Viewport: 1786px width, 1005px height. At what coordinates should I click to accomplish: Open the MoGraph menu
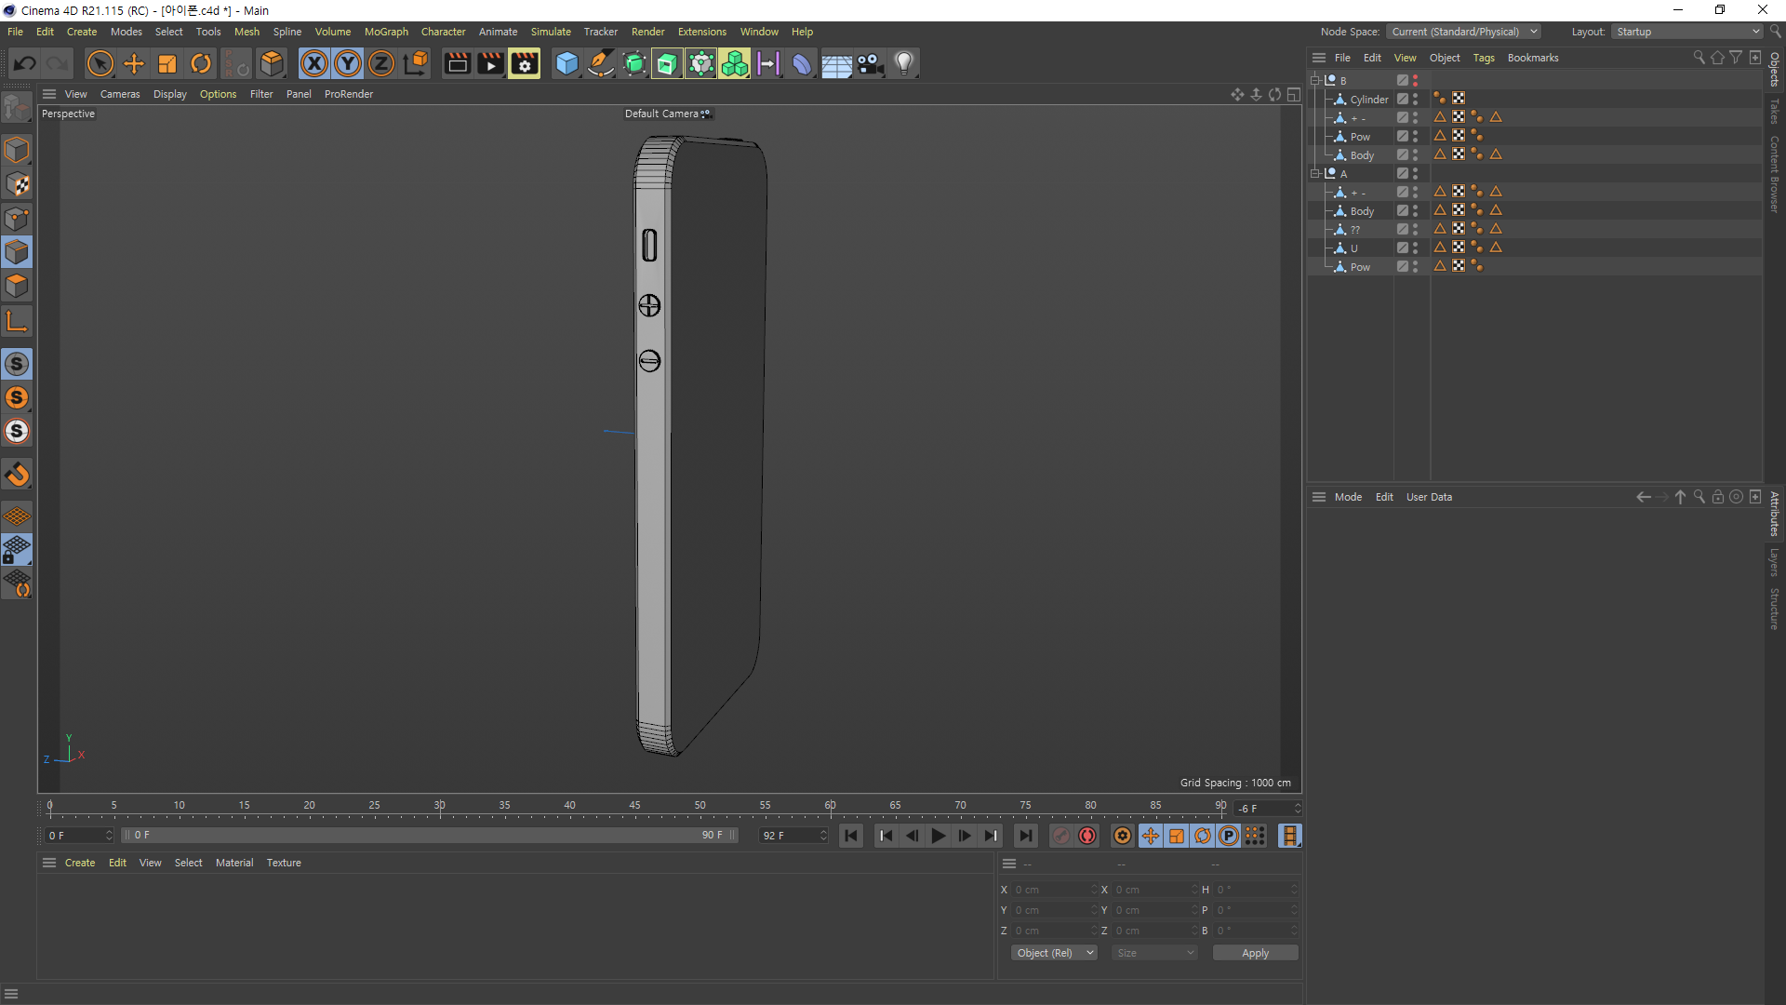coord(386,32)
